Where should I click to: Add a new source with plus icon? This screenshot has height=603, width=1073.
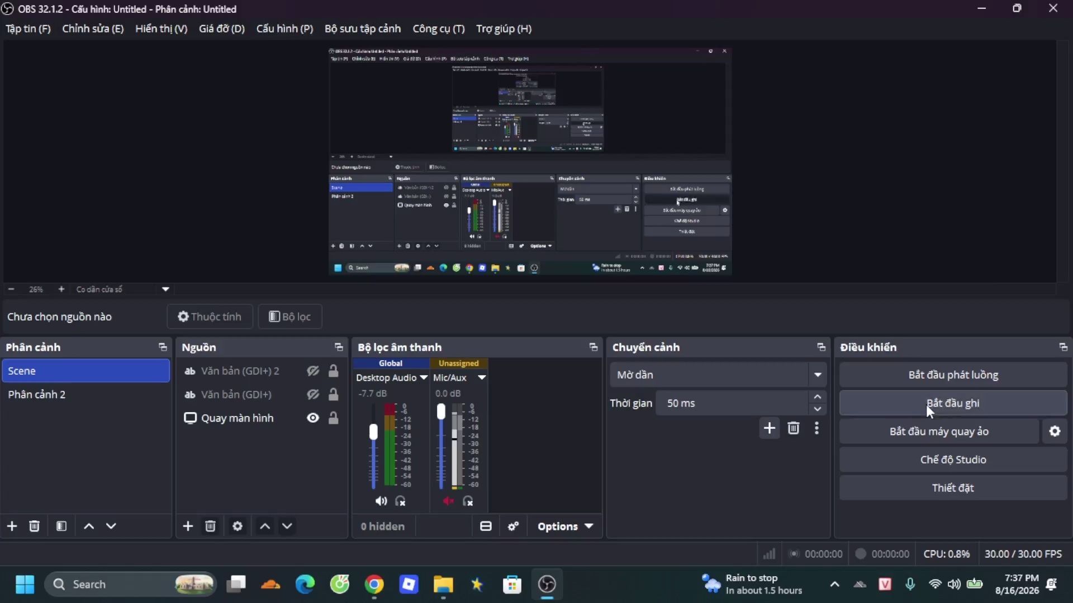pyautogui.click(x=188, y=526)
